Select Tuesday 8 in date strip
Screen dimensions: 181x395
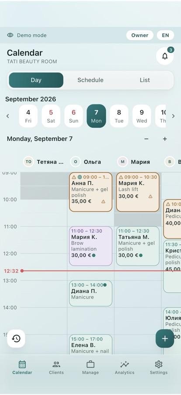pos(119,116)
